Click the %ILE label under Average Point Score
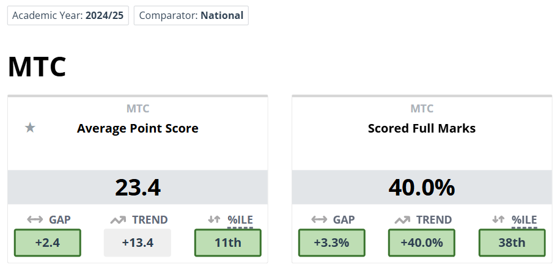Image resolution: width=560 pixels, height=267 pixels. point(240,220)
